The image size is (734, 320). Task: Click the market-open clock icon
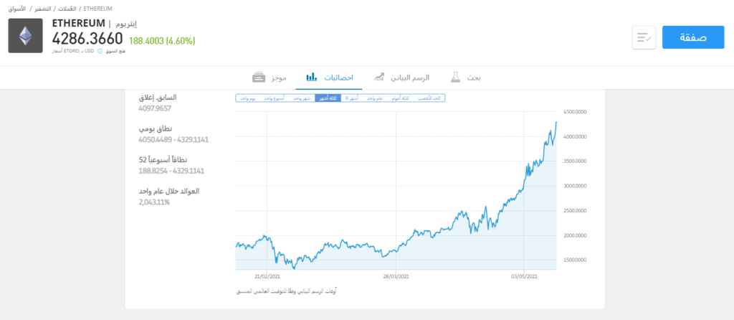100,50
